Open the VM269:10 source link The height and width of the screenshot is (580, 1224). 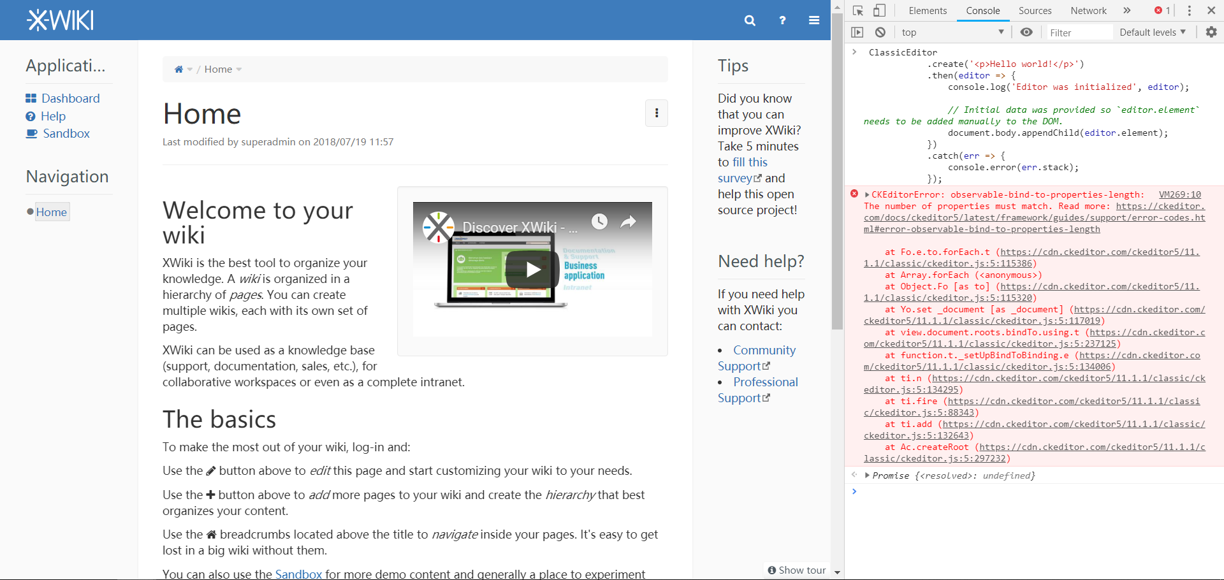[1180, 195]
